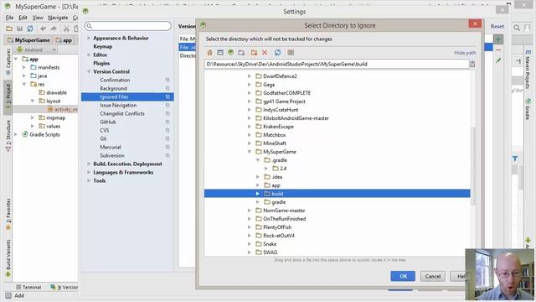Click the MySuperGame breadcrumb
The image size is (536, 302).
(29, 40)
